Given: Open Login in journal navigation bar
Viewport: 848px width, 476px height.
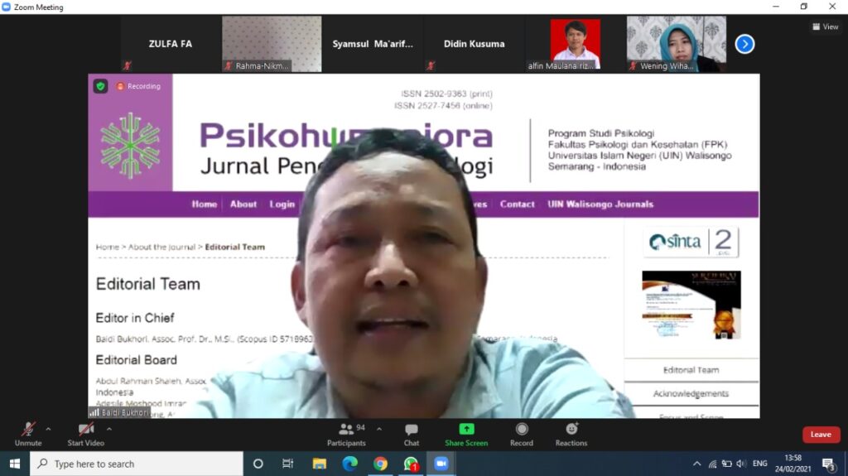Looking at the screenshot, I should pos(282,204).
